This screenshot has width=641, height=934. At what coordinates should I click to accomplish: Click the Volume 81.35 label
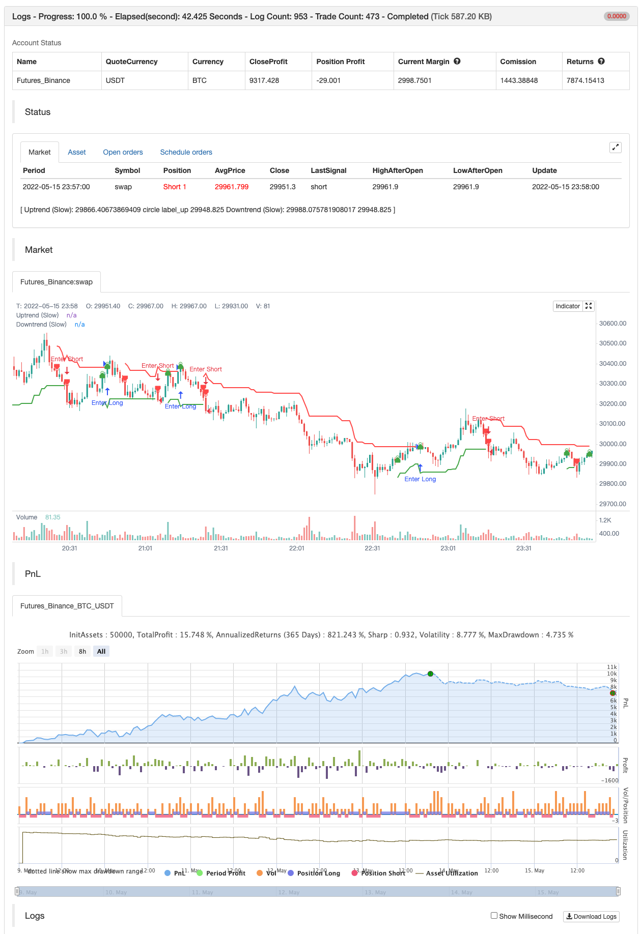tap(38, 517)
